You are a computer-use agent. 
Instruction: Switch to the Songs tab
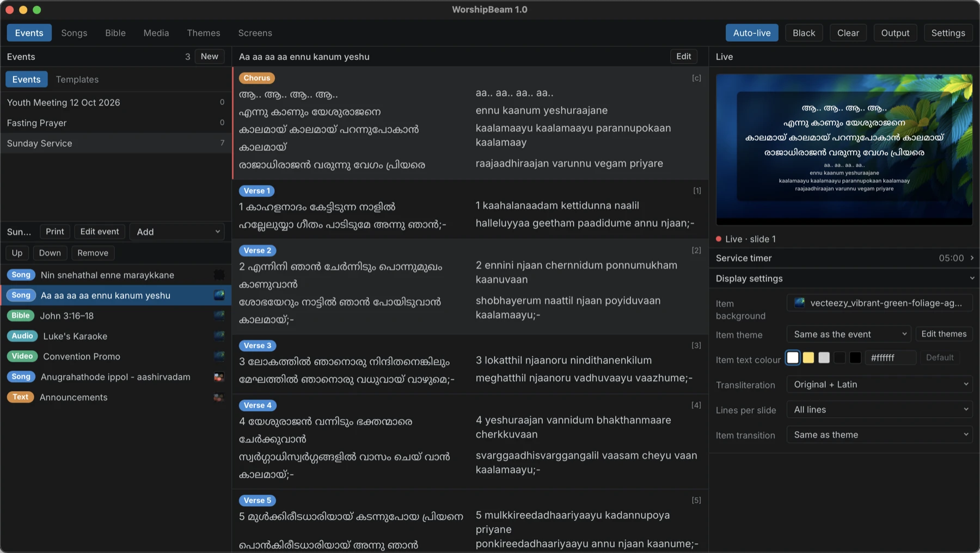[74, 33]
